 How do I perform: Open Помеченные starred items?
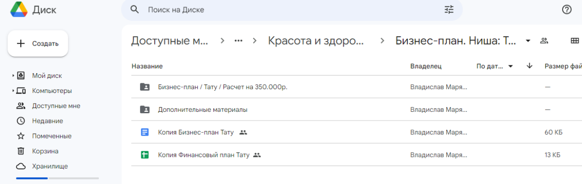[45, 136]
